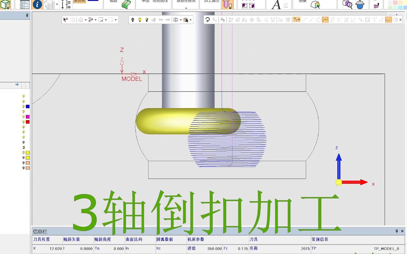This screenshot has width=407, height=254.
Task: Click the selection cursor tool icon
Action: (x=65, y=20)
